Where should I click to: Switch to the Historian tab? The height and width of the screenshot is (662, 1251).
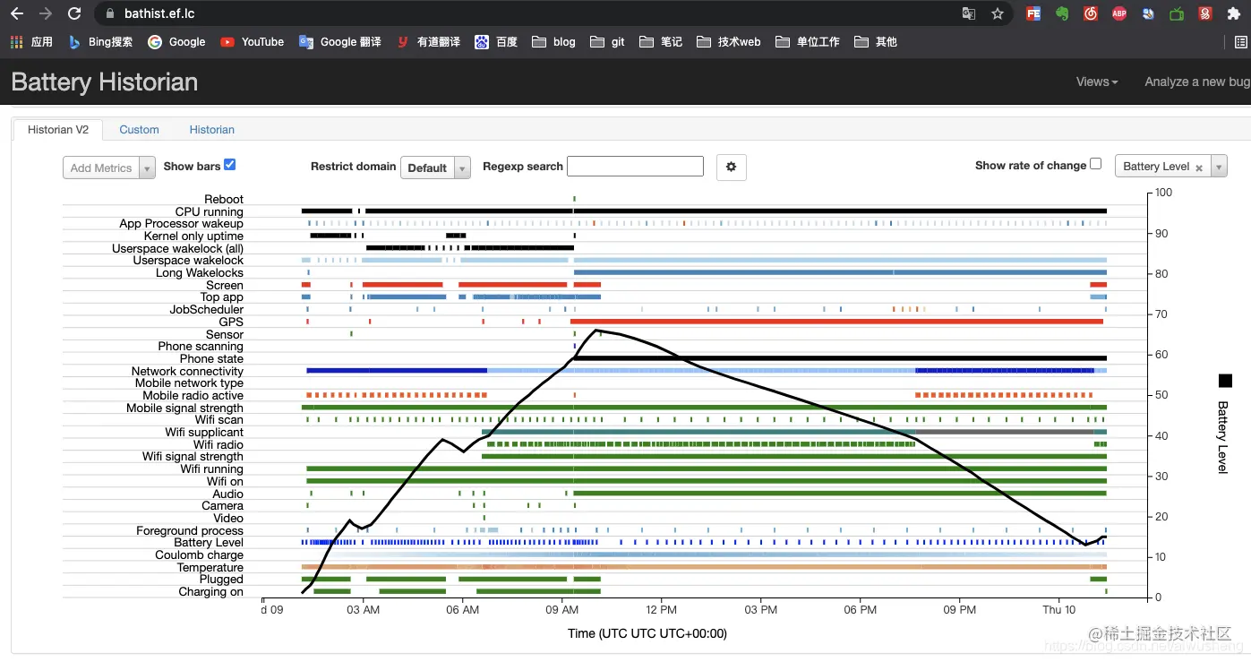tap(212, 130)
